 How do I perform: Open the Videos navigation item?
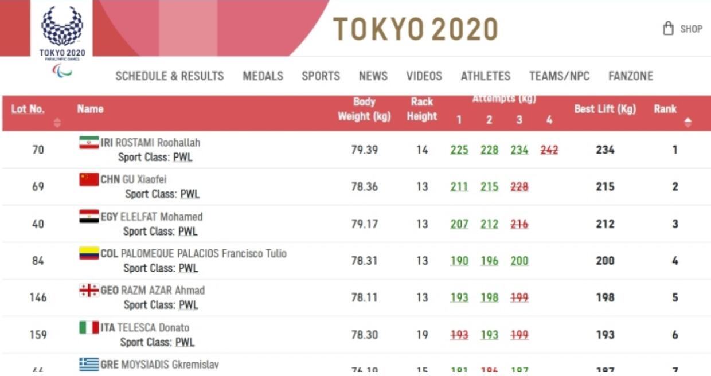[424, 76]
